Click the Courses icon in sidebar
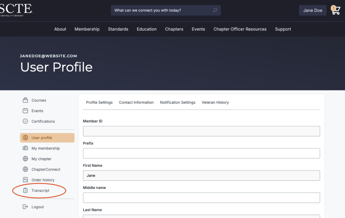 click(x=25, y=100)
